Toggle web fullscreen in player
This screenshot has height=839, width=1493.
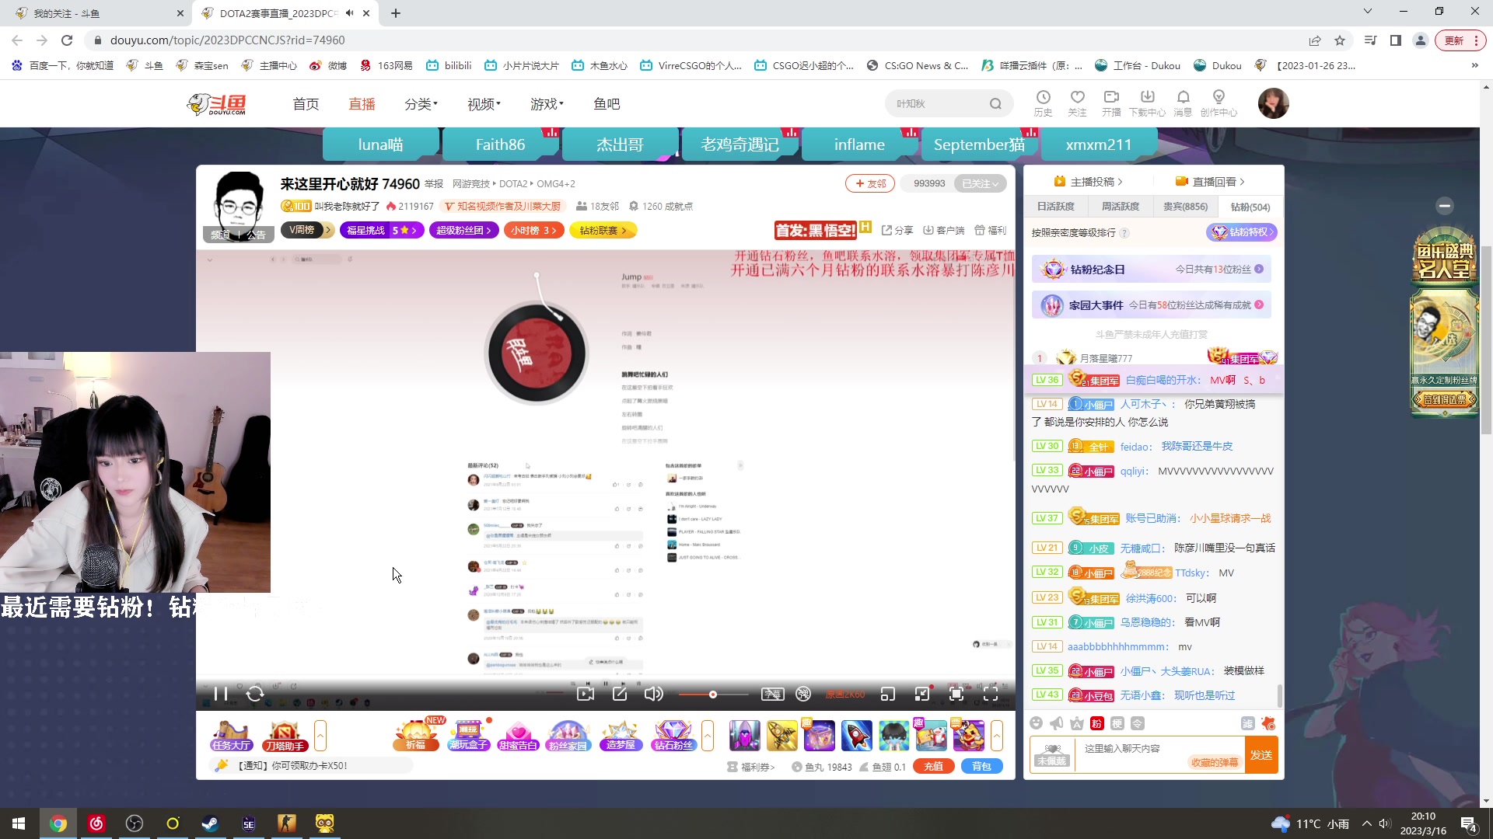point(956,694)
